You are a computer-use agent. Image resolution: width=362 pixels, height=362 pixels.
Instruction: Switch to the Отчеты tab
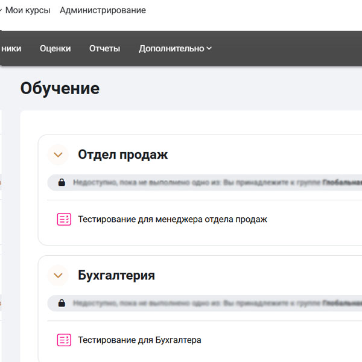(104, 48)
